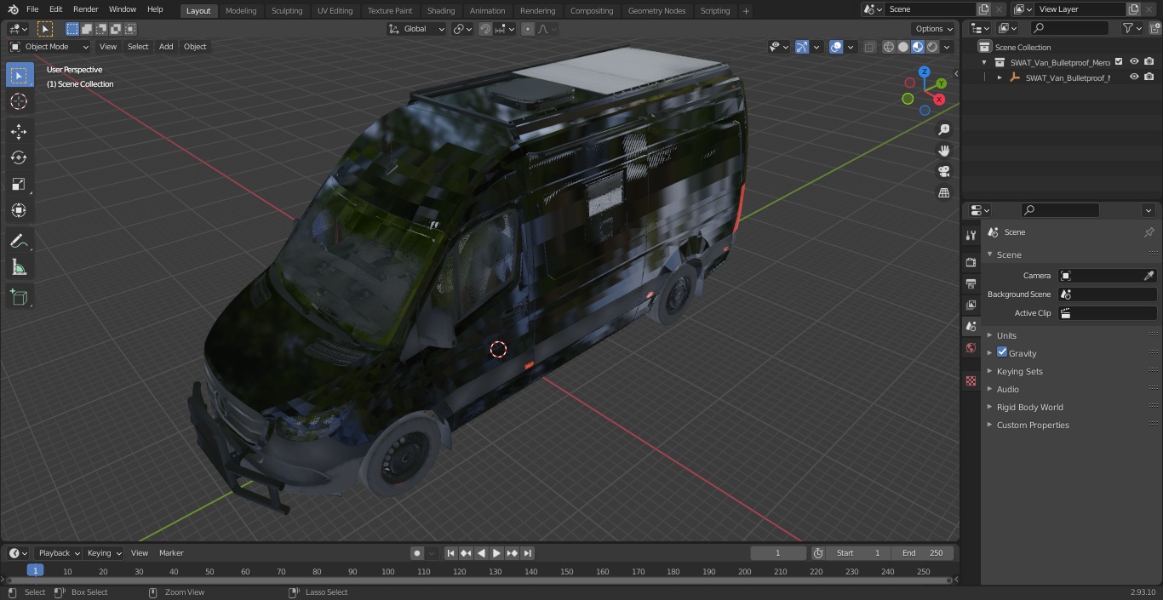
Task: Switch to Wireframe viewport shading
Action: (889, 47)
